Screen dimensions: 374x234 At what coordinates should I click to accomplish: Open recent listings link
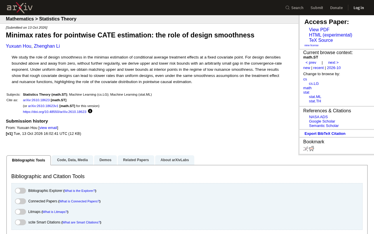click(318, 68)
